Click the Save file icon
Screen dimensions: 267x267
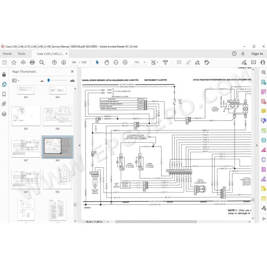(5, 62)
